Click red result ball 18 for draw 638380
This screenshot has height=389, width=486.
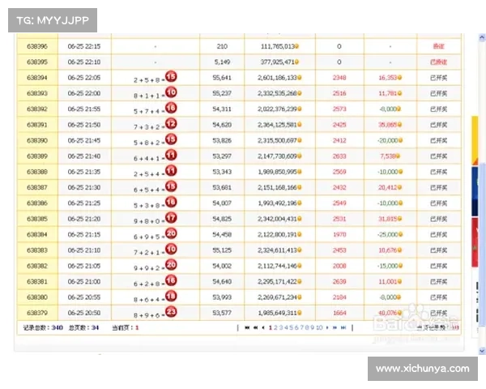171,296
